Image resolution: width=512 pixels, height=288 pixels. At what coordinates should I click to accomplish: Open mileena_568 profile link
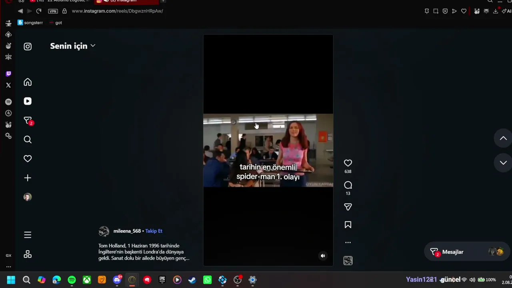(x=127, y=231)
